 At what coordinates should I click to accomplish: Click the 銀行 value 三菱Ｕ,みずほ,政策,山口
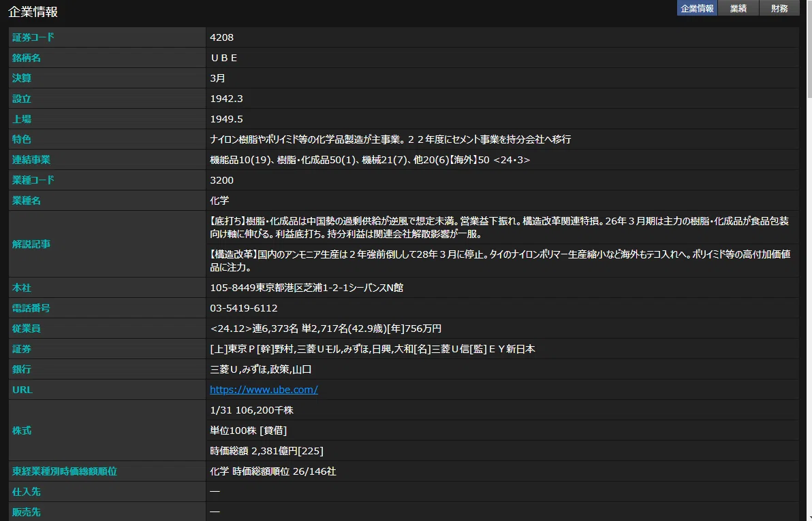[260, 369]
